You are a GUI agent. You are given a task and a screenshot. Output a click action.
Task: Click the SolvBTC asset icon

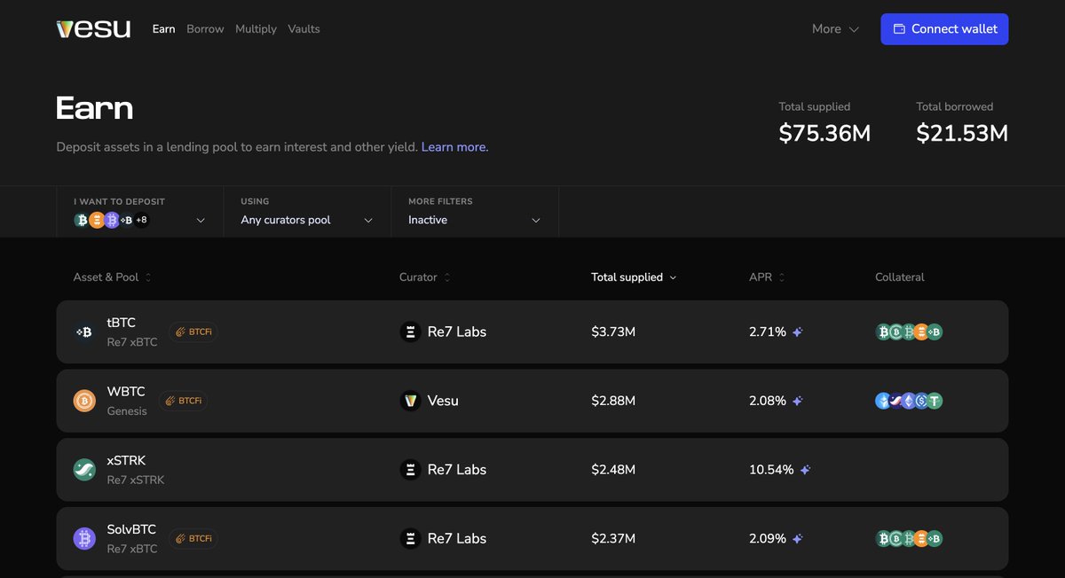pos(84,538)
